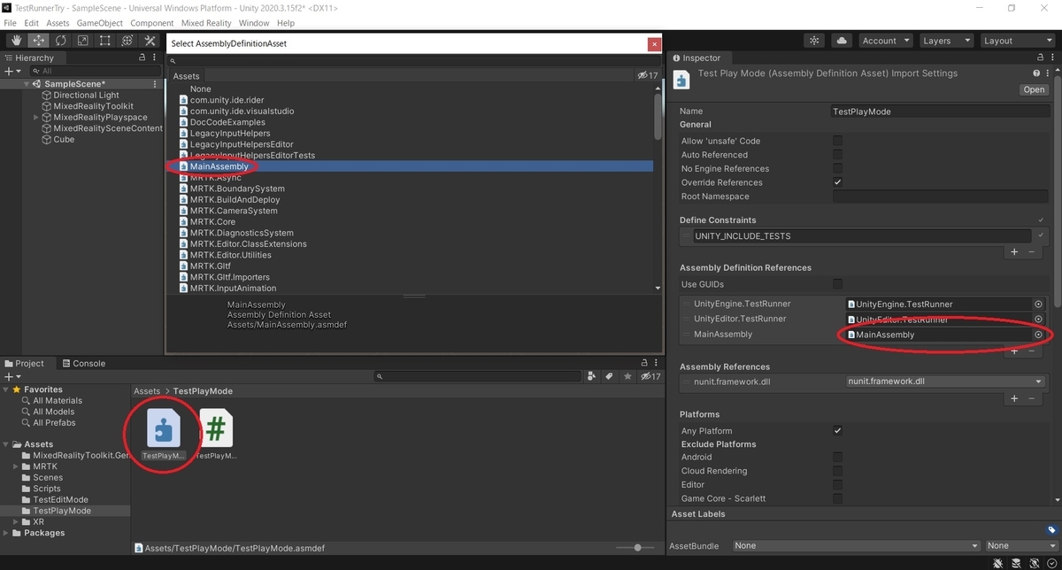Toggle No Engine References checkbox
The height and width of the screenshot is (570, 1062).
(837, 168)
